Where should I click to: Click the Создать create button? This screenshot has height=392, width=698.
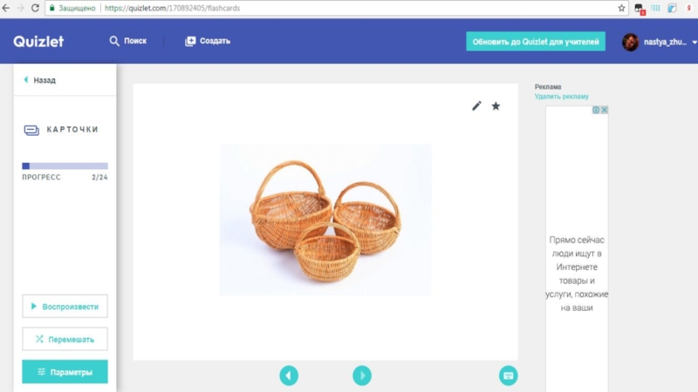[208, 41]
